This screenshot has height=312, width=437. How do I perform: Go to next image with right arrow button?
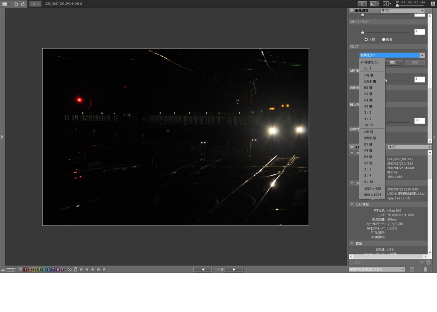click(x=234, y=269)
